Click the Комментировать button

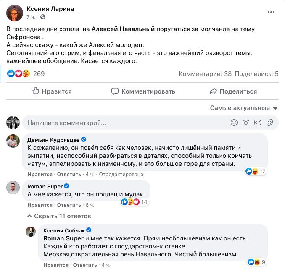143,91
